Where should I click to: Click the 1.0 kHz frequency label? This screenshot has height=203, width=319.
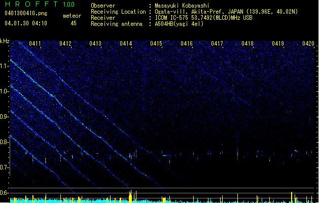(x=5, y=91)
